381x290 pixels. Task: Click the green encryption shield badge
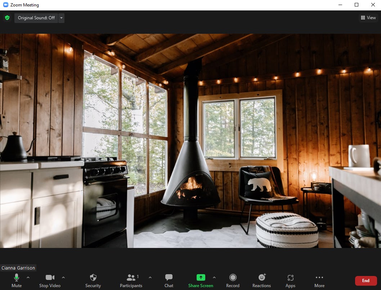coord(7,18)
